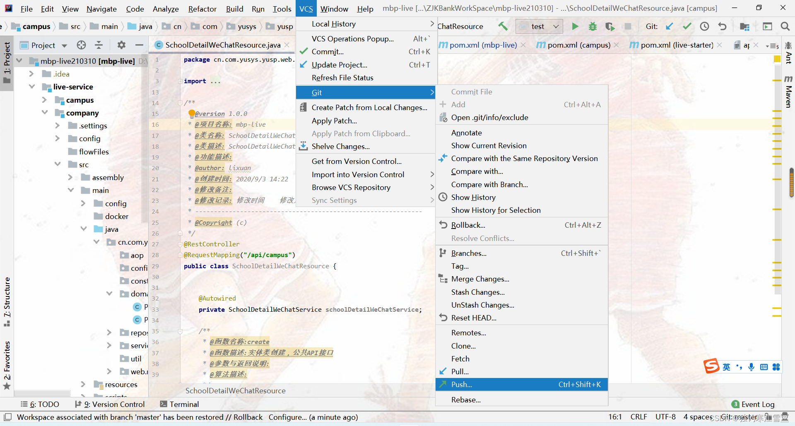Select Push... in the Git submenu
The height and width of the screenshot is (426, 795).
pos(522,384)
